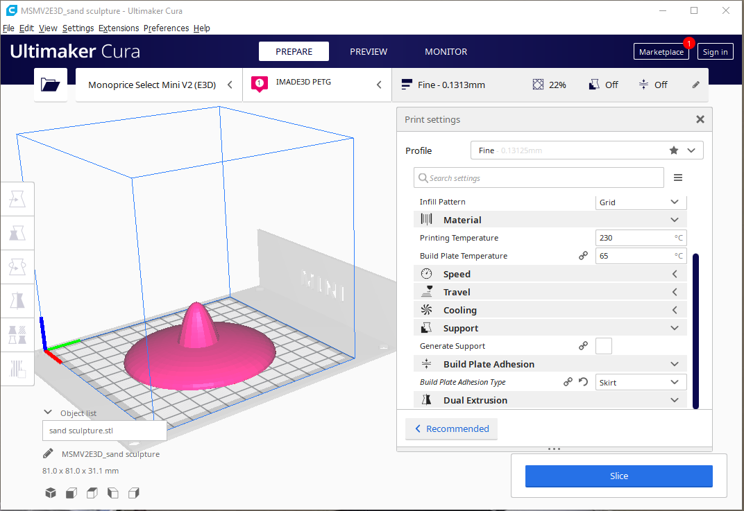This screenshot has width=744, height=511.
Task: Enable Generate Support checkbox
Action: [x=604, y=346]
